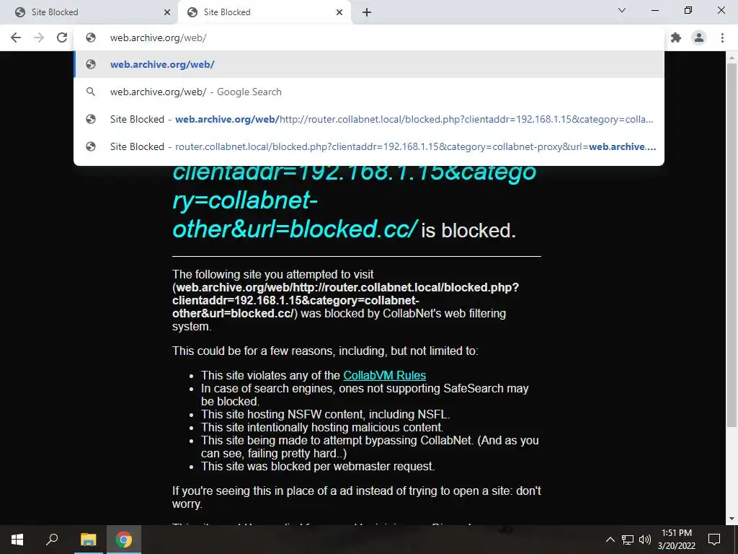This screenshot has height=554, width=738.
Task: Click the magnifier icon of Google Search suggestion
Action: click(x=91, y=92)
